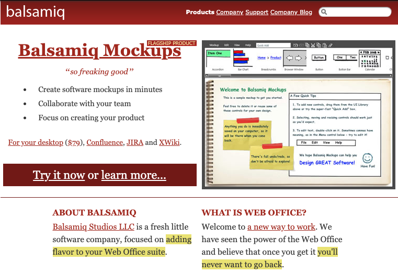Click the UI Library horizontal scrollbar thumb
Image resolution: width=398 pixels, height=273 pixels.
point(220,76)
